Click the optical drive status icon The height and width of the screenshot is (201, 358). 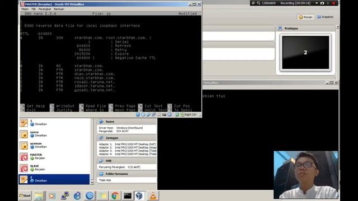pos(143,114)
